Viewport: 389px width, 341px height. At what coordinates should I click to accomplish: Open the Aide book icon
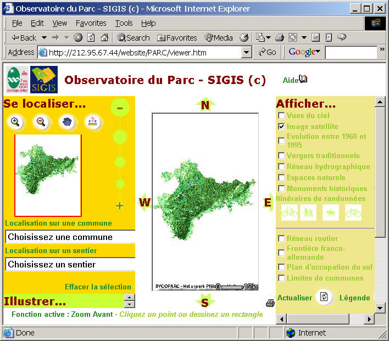[303, 79]
